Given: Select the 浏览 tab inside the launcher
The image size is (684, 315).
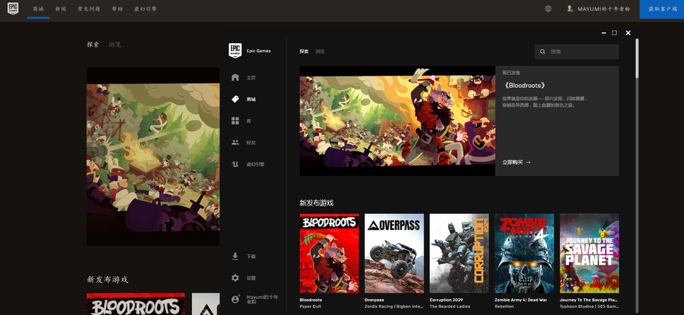Looking at the screenshot, I should point(320,51).
